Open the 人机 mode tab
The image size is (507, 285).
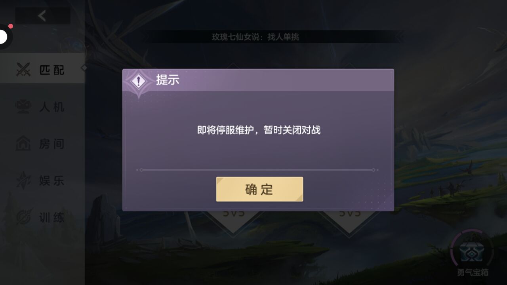tap(42, 107)
